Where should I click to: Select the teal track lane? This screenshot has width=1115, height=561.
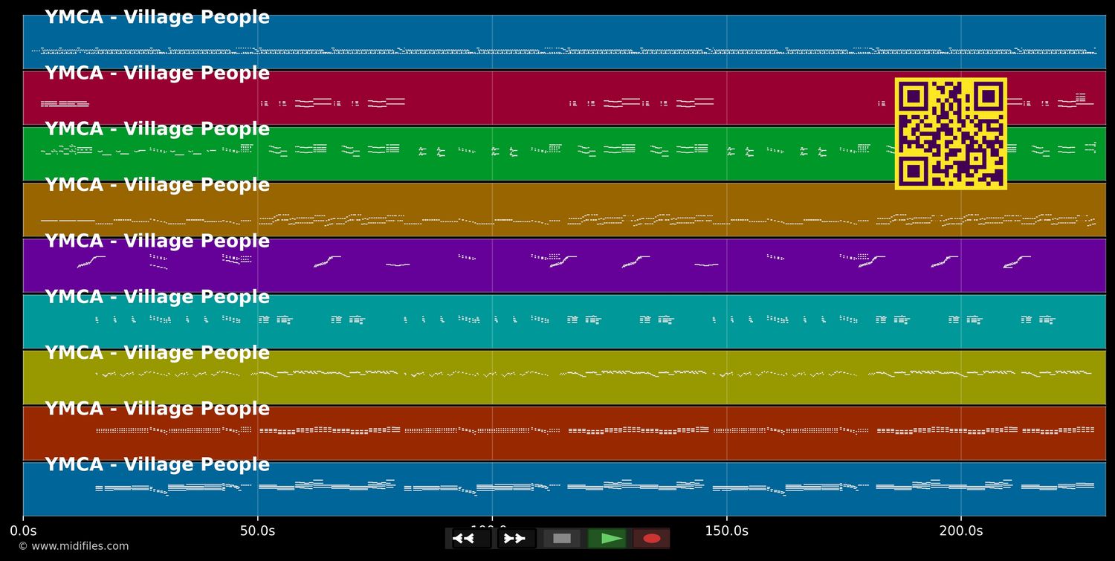[564, 322]
